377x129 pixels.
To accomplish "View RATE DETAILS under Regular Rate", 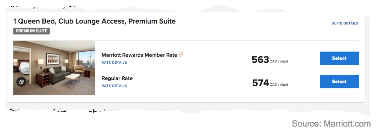I will point(114,86).
